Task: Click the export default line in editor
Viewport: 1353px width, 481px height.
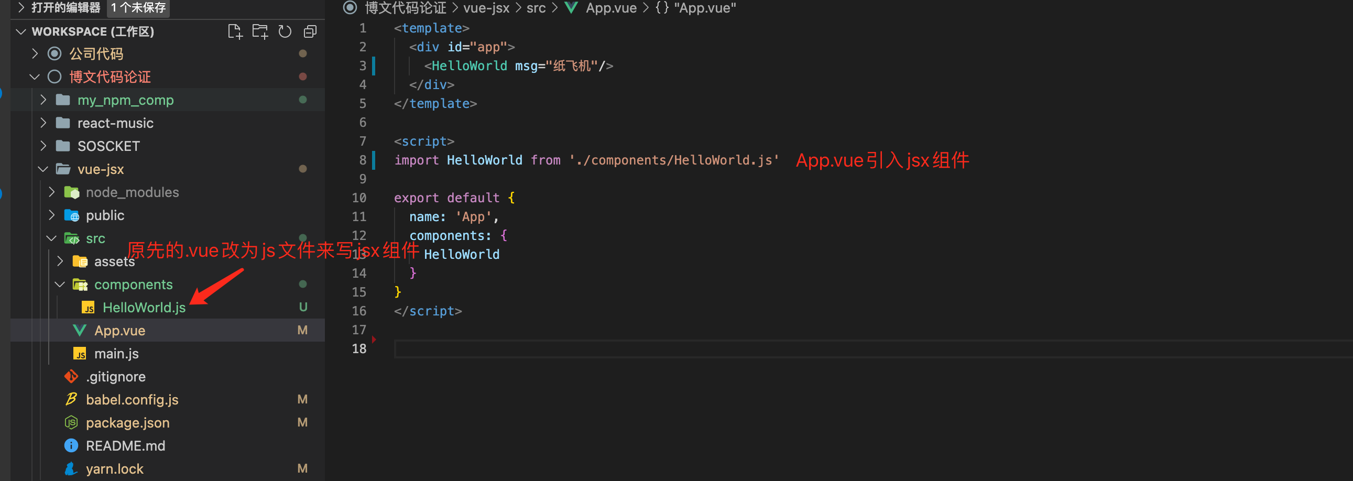Action: point(454,198)
